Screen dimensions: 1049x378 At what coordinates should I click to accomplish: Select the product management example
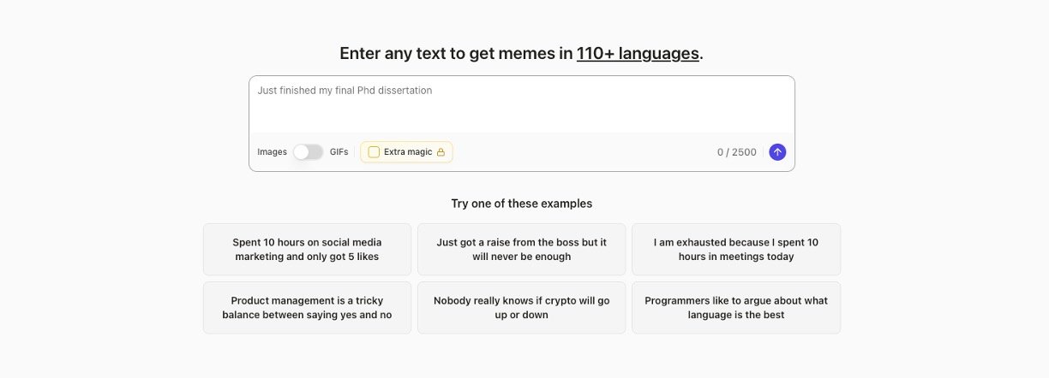(307, 308)
